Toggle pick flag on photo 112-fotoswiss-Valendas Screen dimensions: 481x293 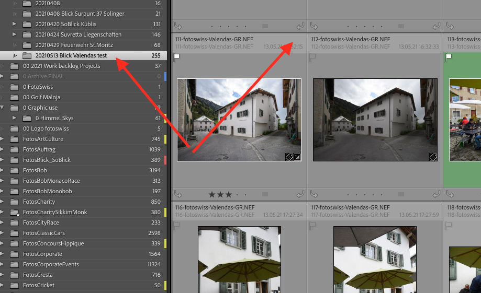coord(312,57)
